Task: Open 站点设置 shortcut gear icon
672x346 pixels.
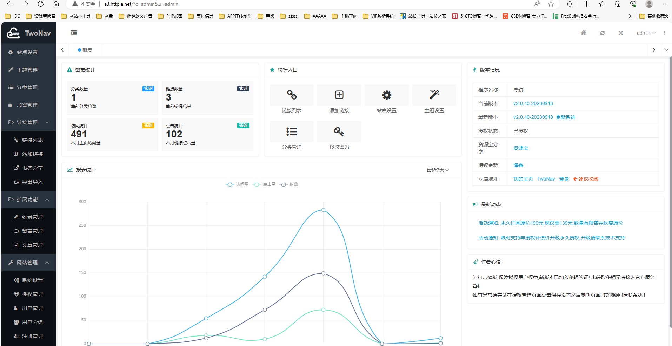Action: pos(387,95)
